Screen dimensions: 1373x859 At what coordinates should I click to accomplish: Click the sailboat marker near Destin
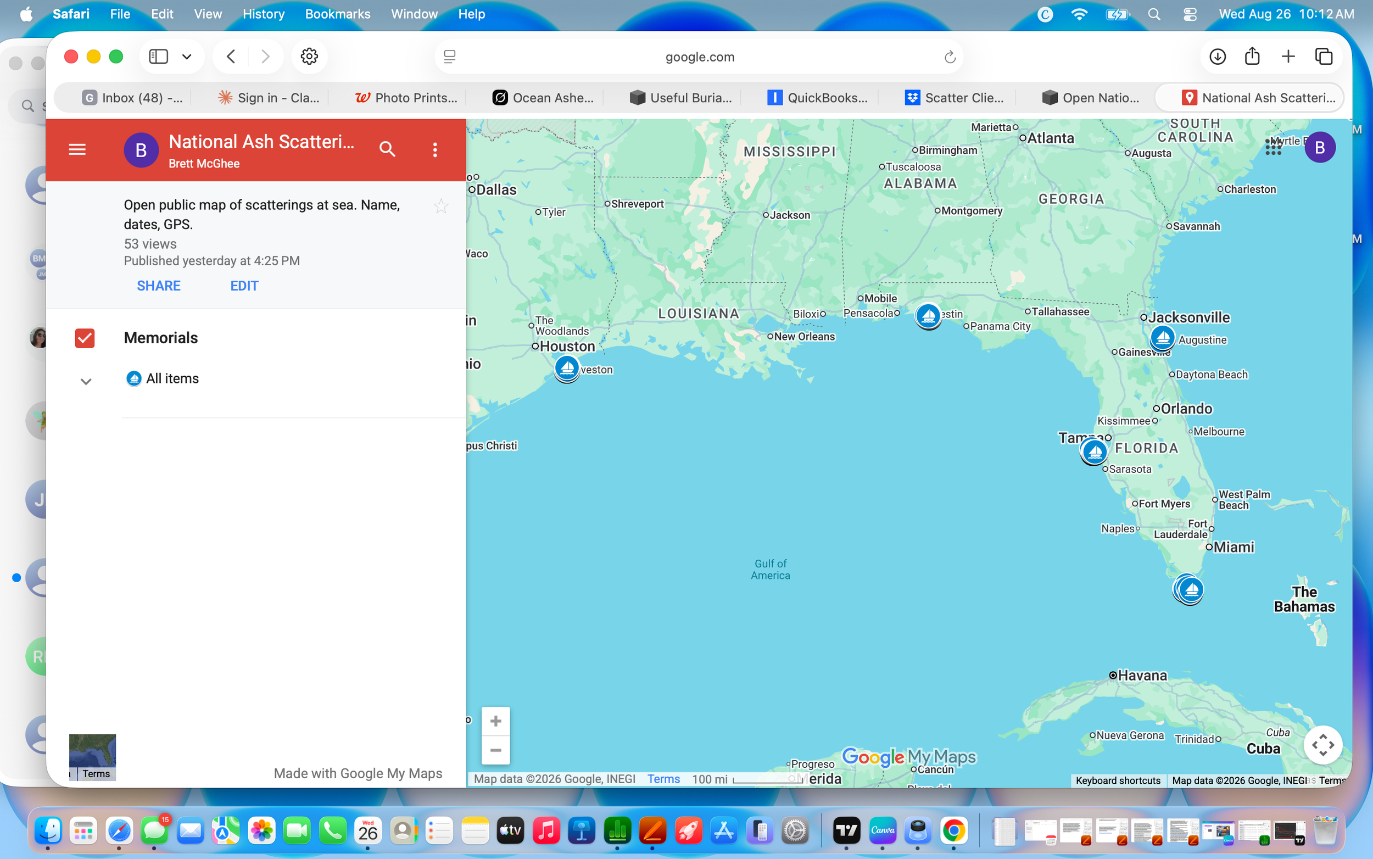pyautogui.click(x=928, y=315)
